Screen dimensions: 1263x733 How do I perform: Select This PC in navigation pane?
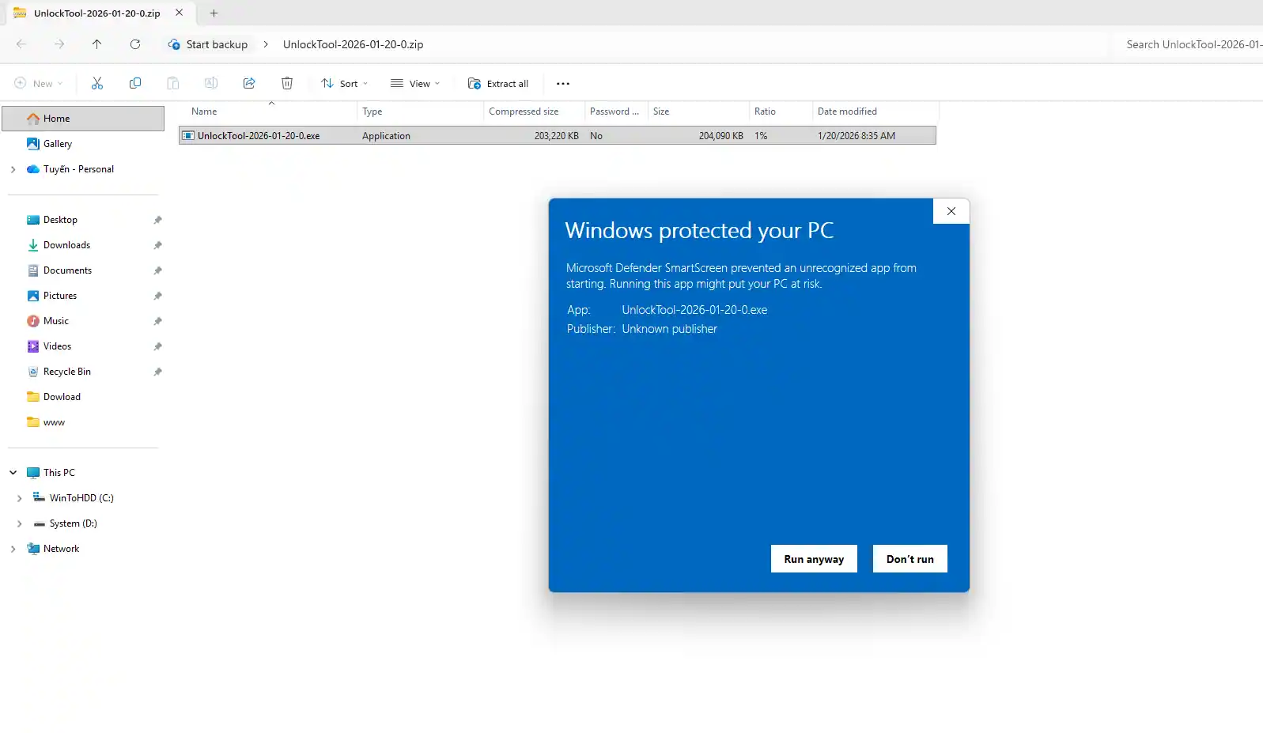pyautogui.click(x=59, y=473)
